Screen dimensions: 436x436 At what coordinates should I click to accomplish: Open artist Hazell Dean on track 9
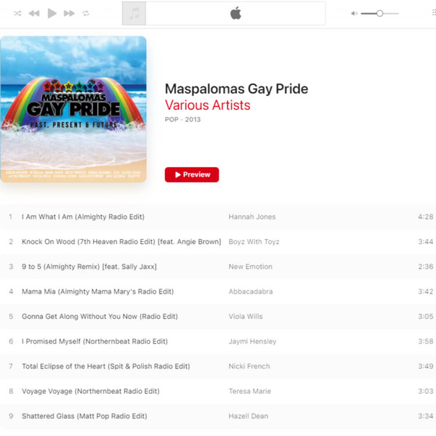tap(249, 416)
